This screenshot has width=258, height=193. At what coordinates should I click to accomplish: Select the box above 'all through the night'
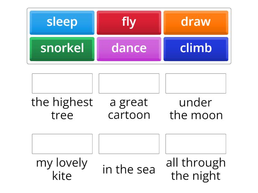[195, 144]
